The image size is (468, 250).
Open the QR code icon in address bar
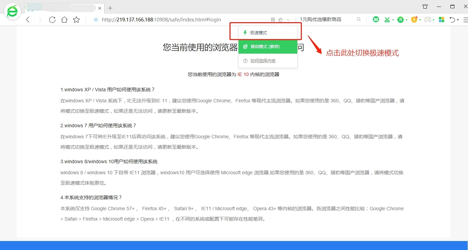coord(273,20)
